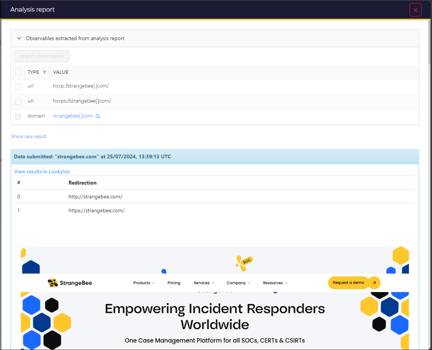Viewport: 432px width, 350px height.
Task: Select the https://strangebee.com/ redirection entry
Action: click(96, 210)
